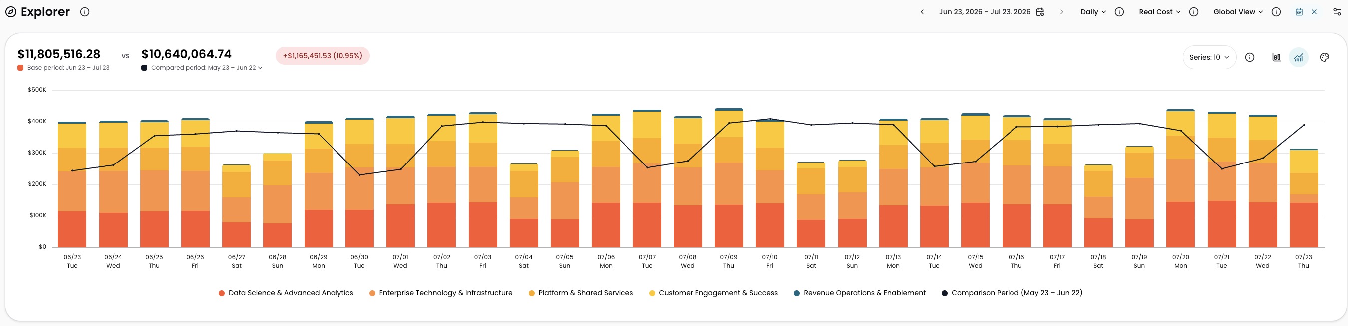Expand Compared period May 23 - Jun 22
Viewport: 1348px width, 326px height.
206,68
